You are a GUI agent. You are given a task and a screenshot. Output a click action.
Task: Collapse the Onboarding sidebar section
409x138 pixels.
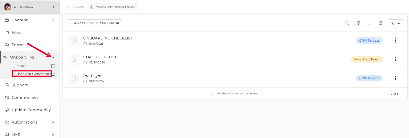pos(53,57)
